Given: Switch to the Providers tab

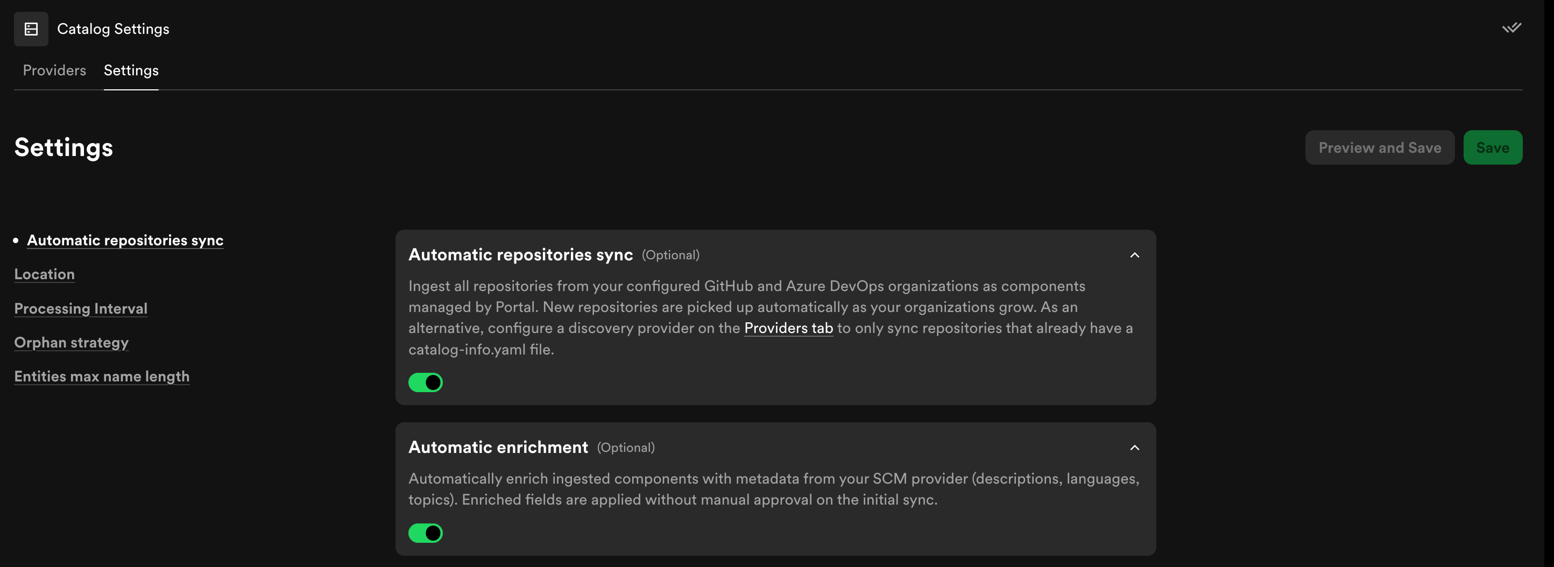Looking at the screenshot, I should [x=54, y=70].
